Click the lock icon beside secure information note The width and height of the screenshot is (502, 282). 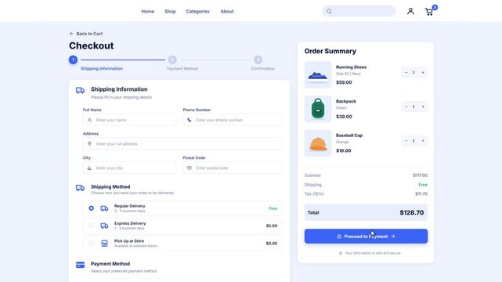pos(341,253)
